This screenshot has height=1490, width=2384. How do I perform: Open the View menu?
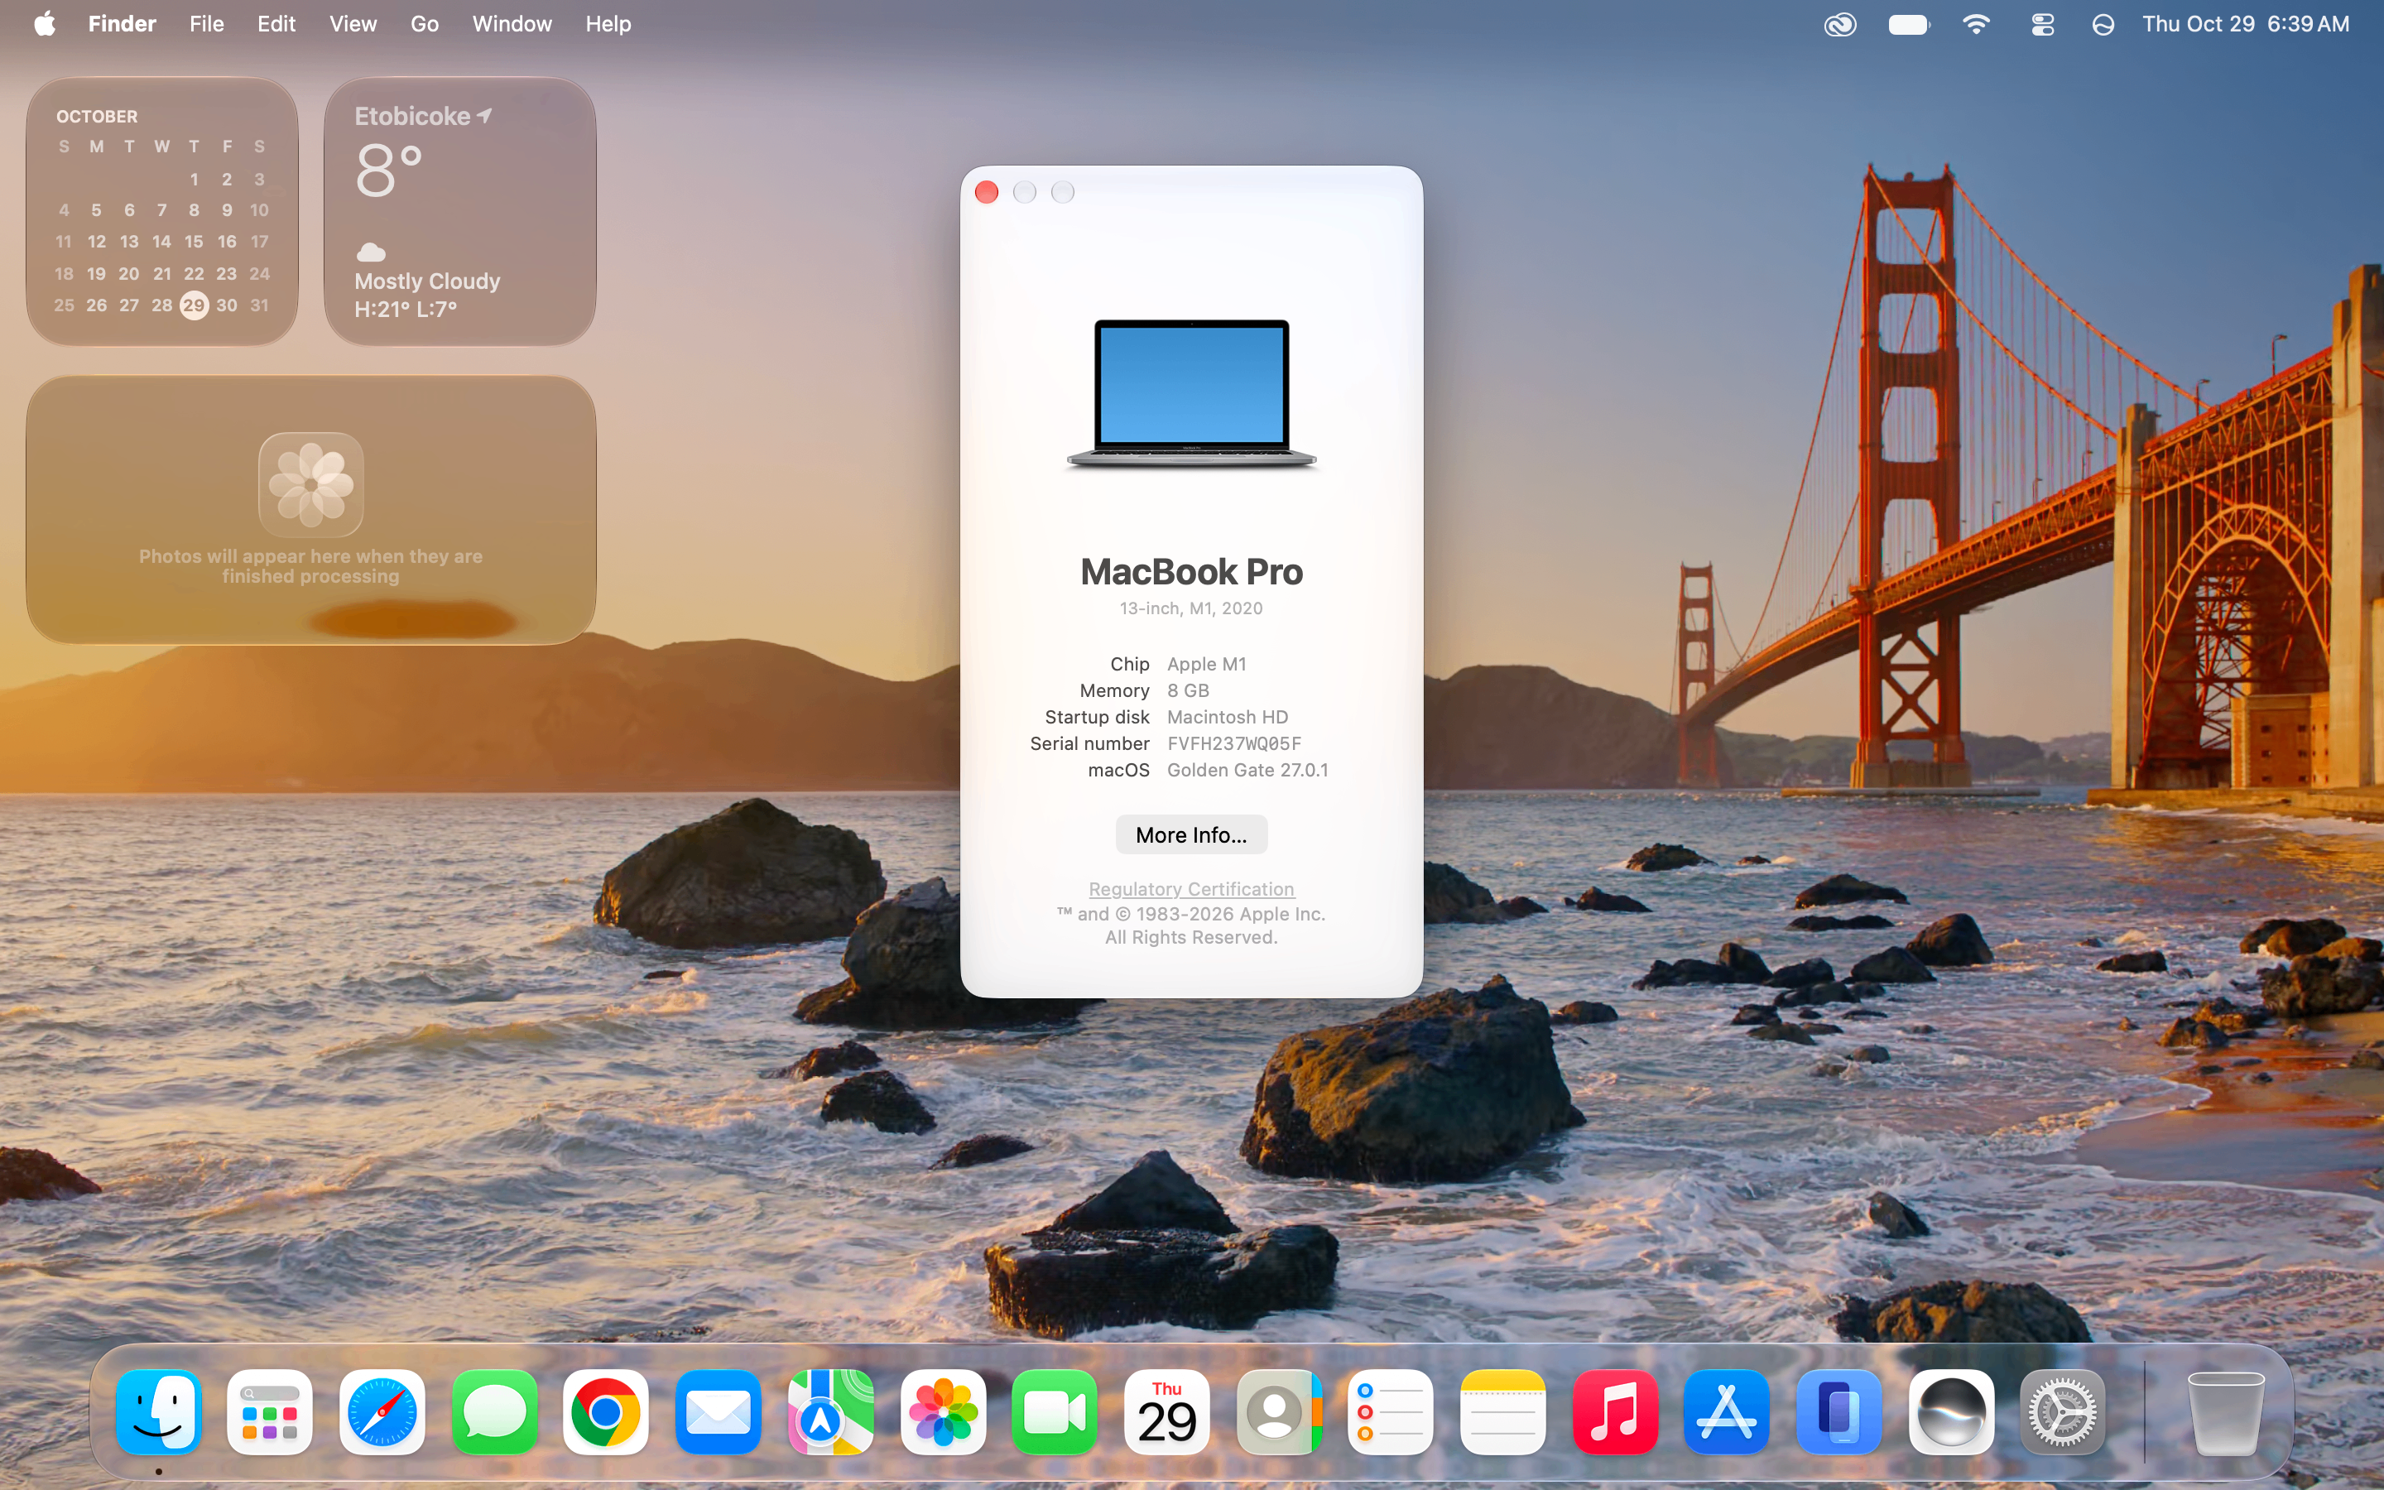353,24
